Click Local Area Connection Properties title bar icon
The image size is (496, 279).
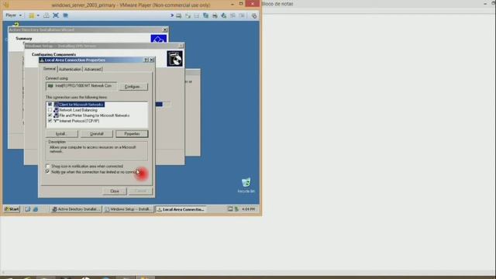pyautogui.click(x=42, y=60)
